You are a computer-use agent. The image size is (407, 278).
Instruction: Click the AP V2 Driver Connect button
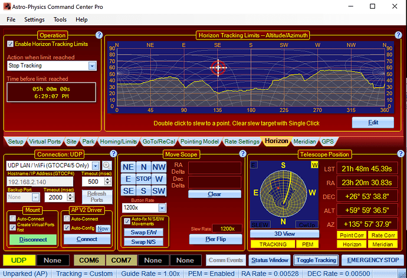[87, 239]
